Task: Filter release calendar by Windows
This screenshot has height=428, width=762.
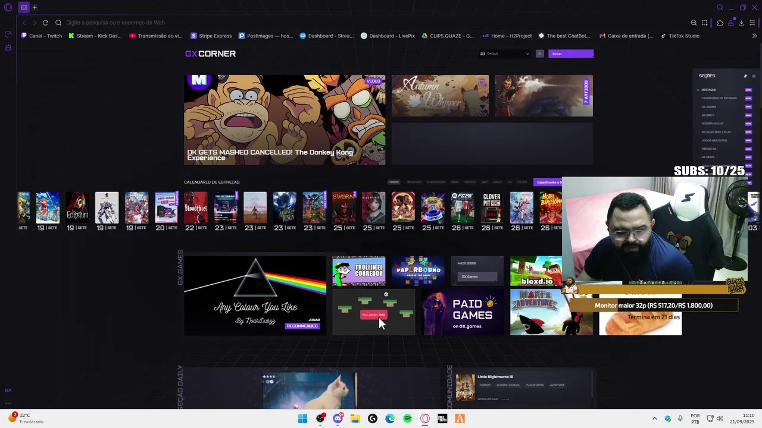Action: pos(414,182)
